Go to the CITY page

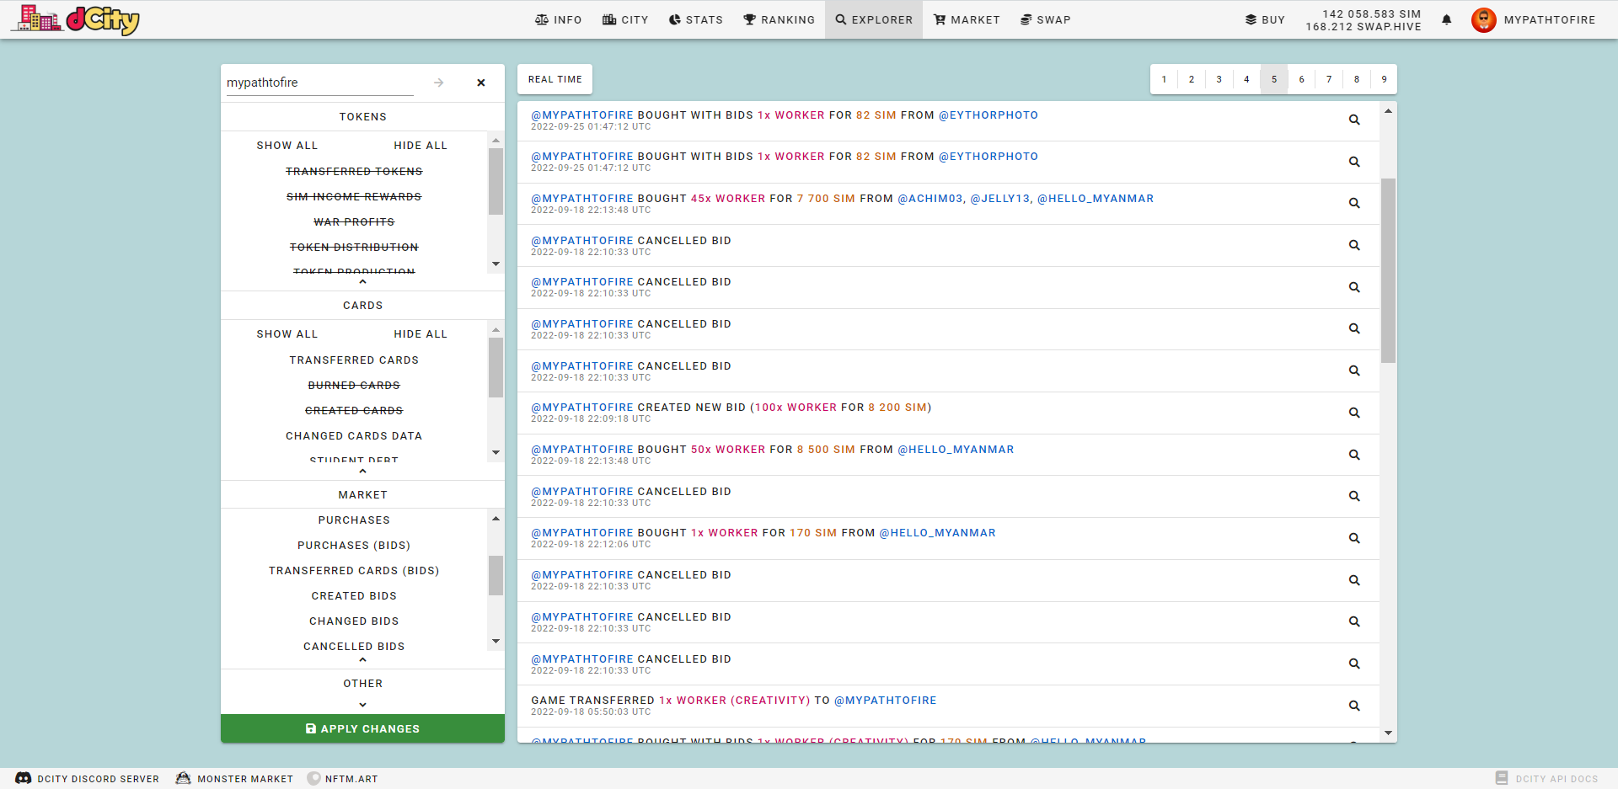coord(625,20)
